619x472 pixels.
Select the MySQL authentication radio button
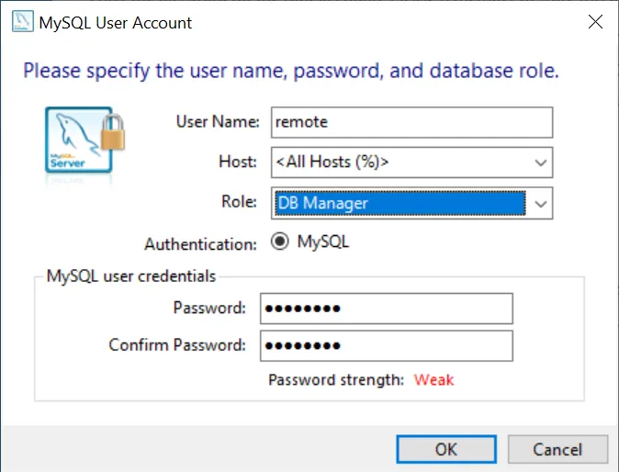[280, 243]
